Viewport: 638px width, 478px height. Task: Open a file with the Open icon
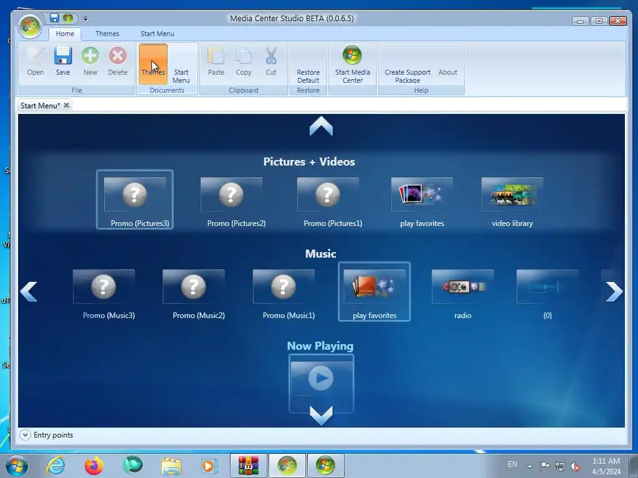(36, 61)
